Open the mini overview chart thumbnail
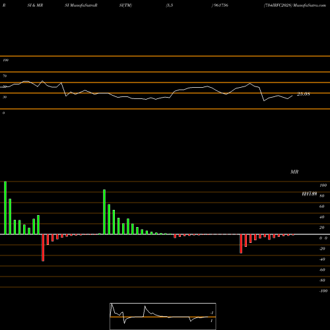This screenshot has width=330, height=330. coord(163,316)
